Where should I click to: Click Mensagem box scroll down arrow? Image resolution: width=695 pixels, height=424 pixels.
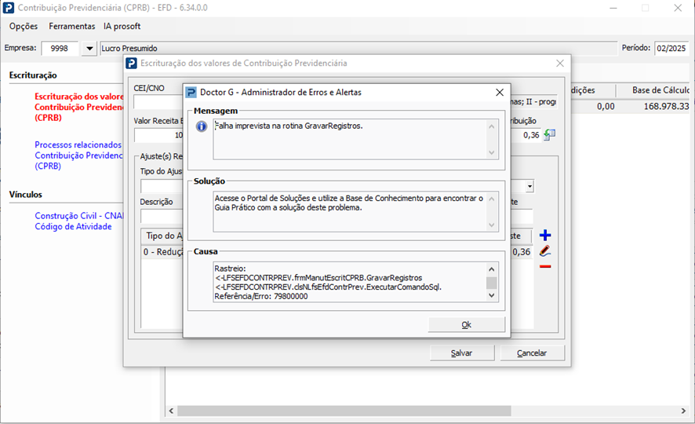click(492, 152)
